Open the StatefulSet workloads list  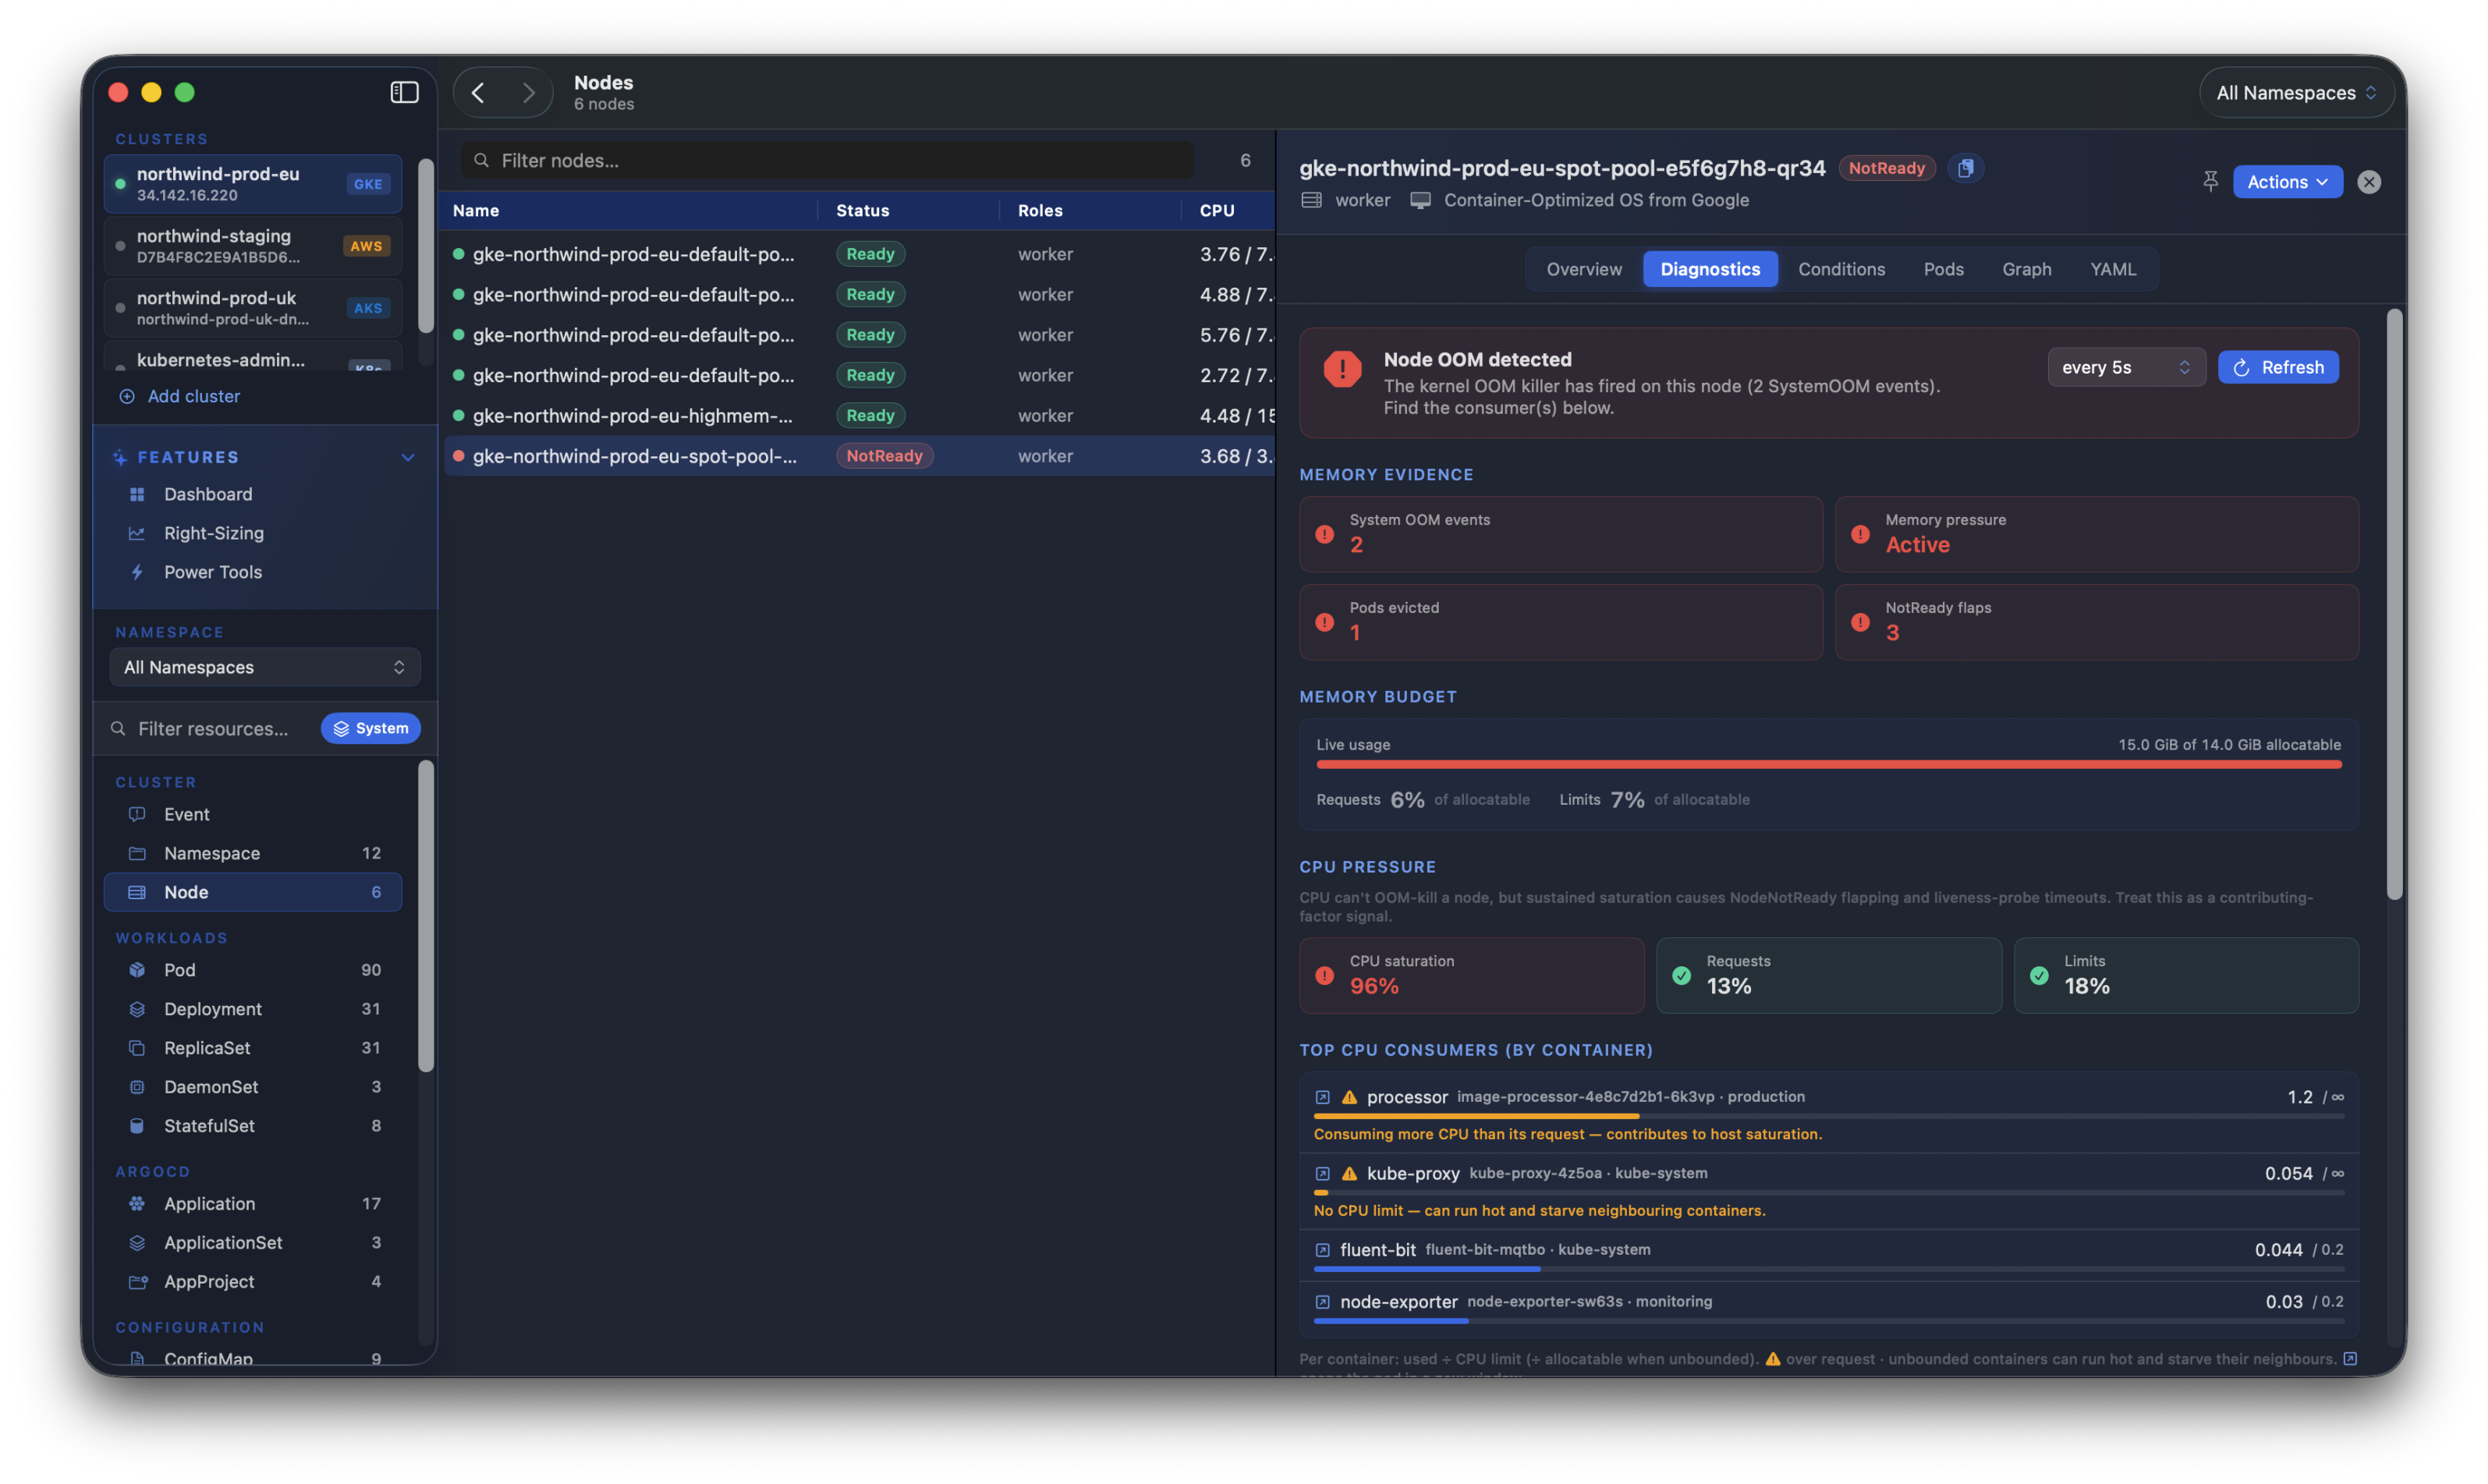coord(253,1126)
